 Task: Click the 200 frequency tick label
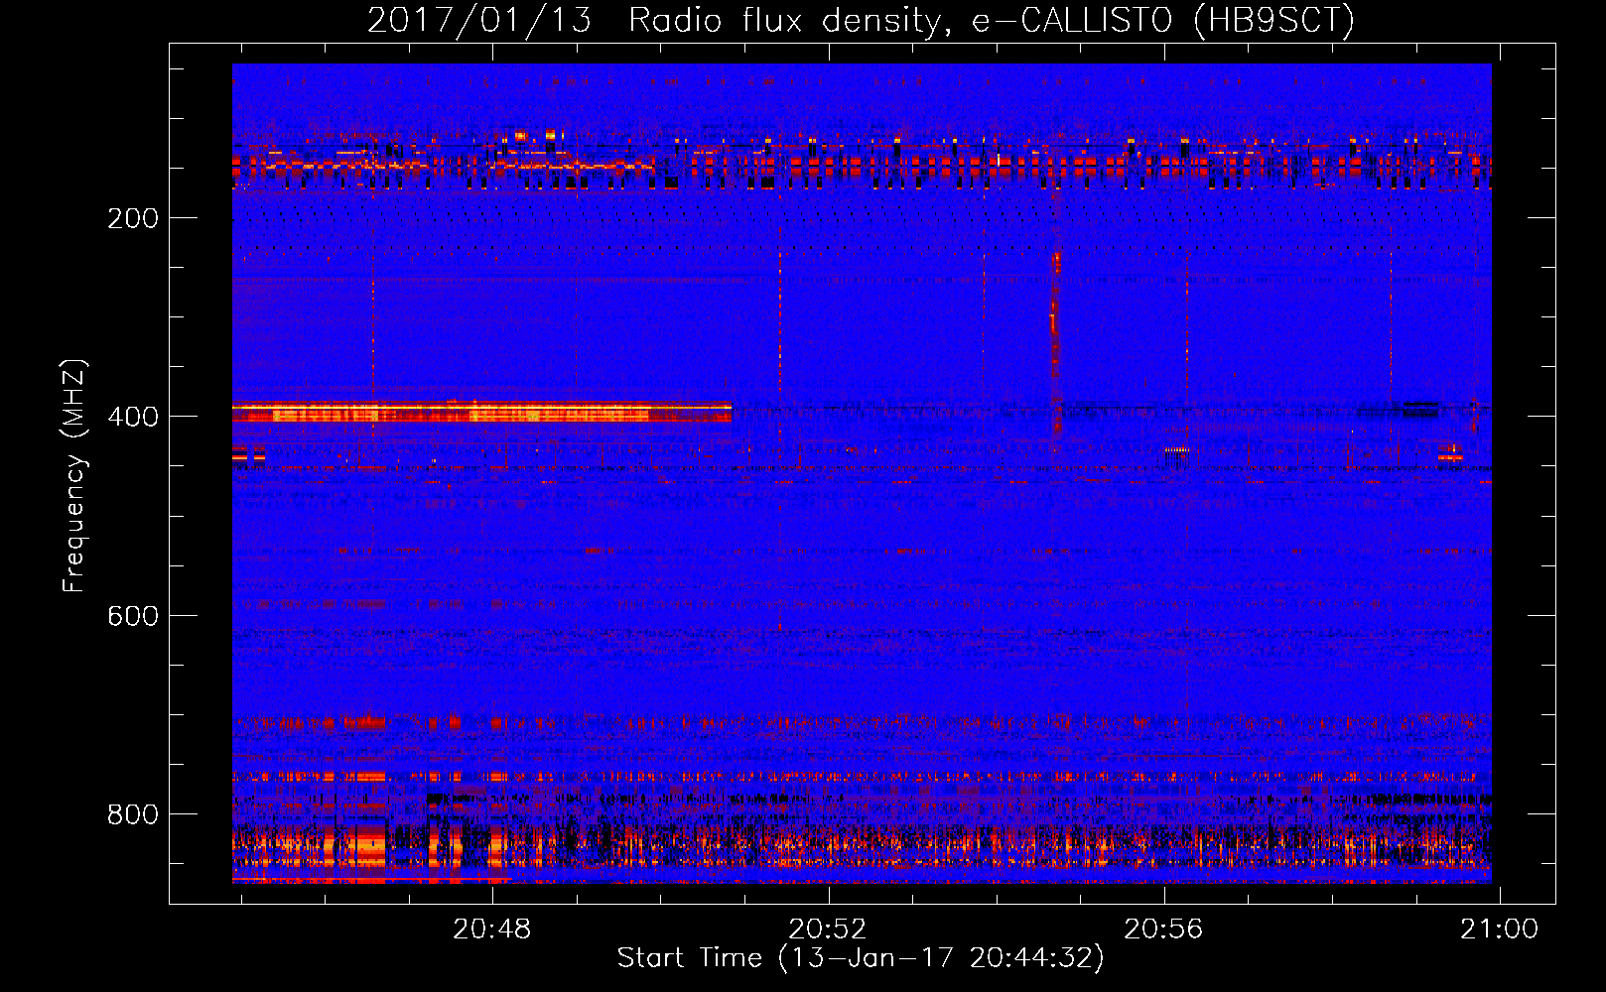click(133, 218)
